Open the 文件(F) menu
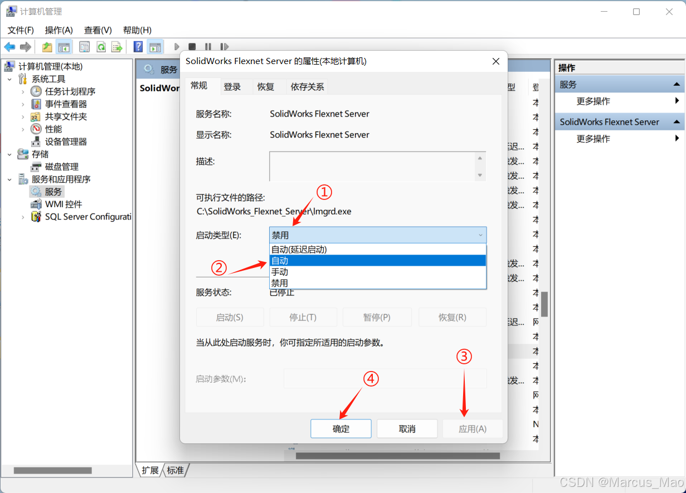The height and width of the screenshot is (493, 686). pyautogui.click(x=21, y=30)
